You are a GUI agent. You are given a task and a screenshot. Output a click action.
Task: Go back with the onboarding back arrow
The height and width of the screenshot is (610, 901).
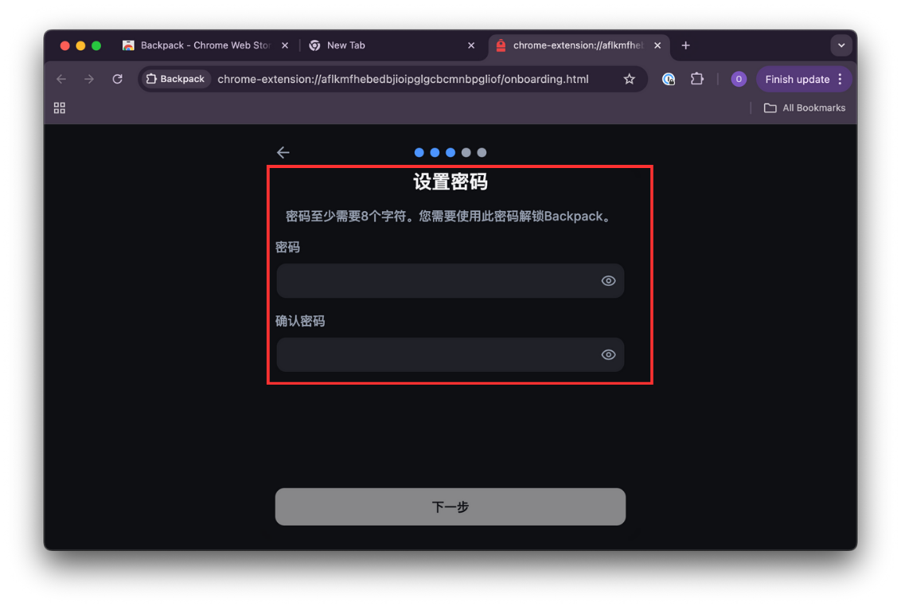283,152
